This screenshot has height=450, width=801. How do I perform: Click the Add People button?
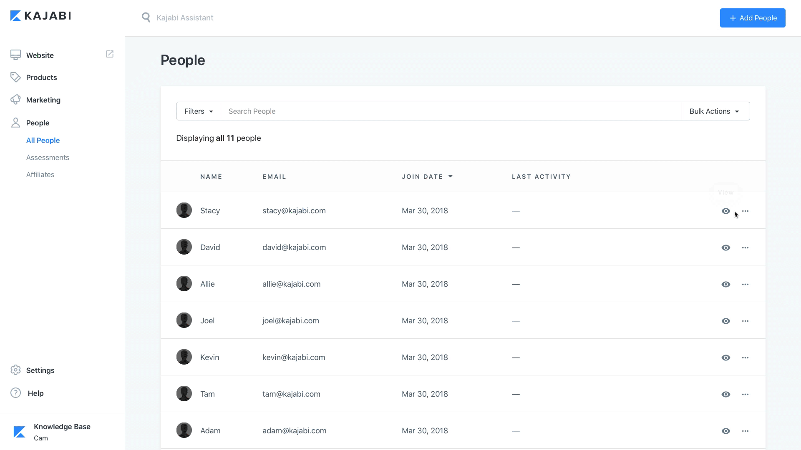pos(752,18)
